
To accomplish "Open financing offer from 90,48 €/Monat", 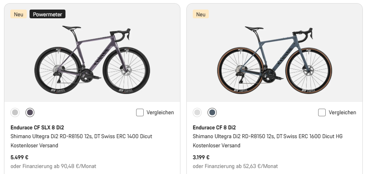I will click(53, 166).
